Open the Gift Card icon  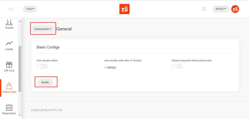click(9, 65)
